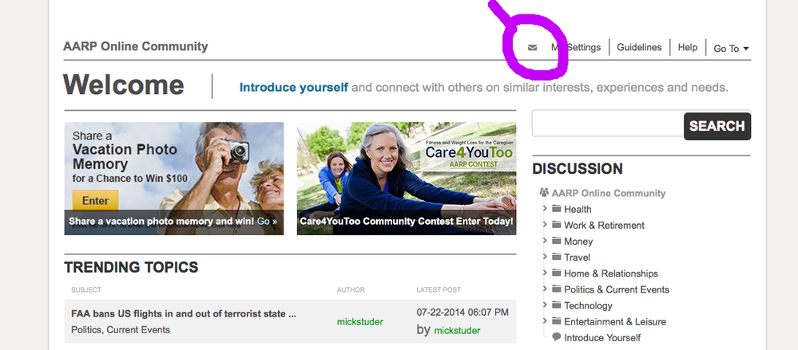Image resolution: width=798 pixels, height=350 pixels.
Task: Click Care4YouToo Community Contest Enter Today caption
Action: pos(407,222)
